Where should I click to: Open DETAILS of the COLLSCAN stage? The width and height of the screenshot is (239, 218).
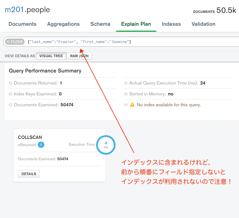pos(29,174)
